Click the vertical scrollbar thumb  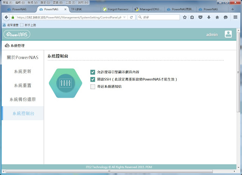pyautogui.click(x=238, y=72)
